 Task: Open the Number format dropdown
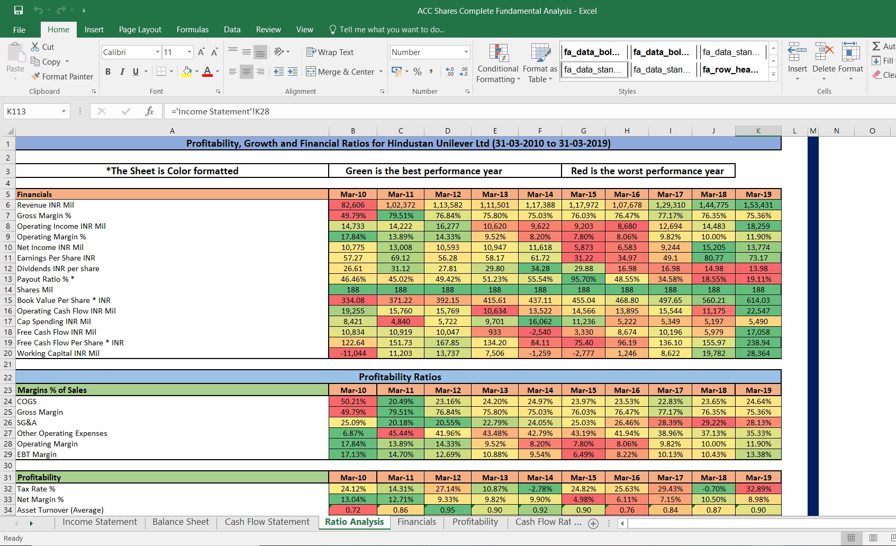point(466,52)
